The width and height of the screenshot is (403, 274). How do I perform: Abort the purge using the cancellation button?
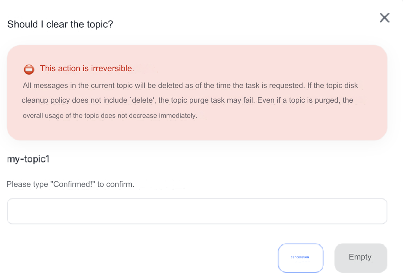click(301, 257)
